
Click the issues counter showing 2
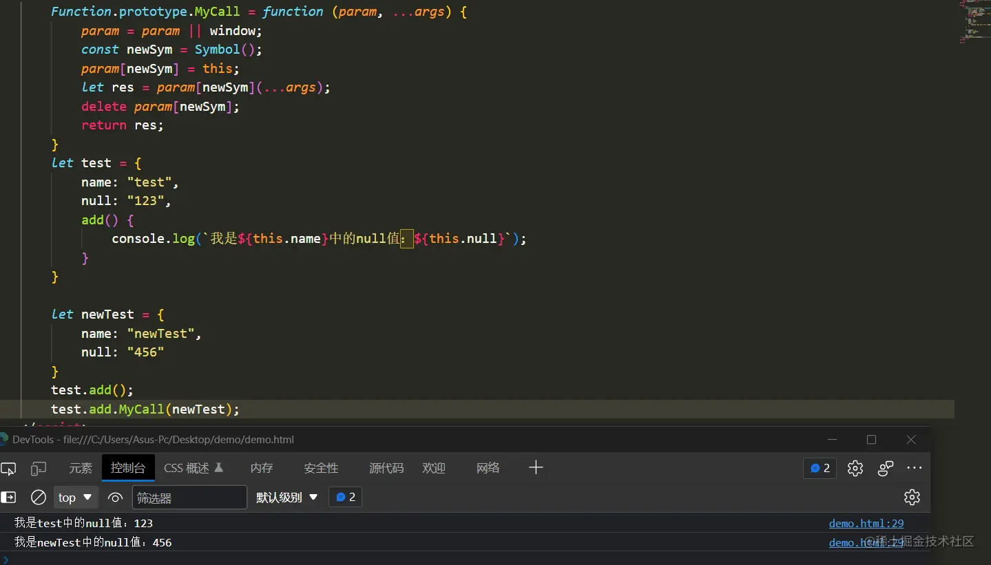819,468
